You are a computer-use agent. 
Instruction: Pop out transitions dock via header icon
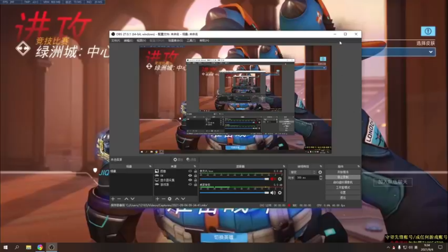320,166
